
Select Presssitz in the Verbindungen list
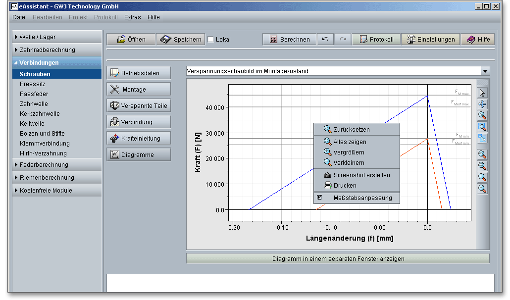tap(34, 84)
